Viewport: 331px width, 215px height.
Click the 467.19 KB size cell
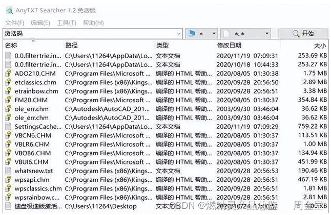313,179
